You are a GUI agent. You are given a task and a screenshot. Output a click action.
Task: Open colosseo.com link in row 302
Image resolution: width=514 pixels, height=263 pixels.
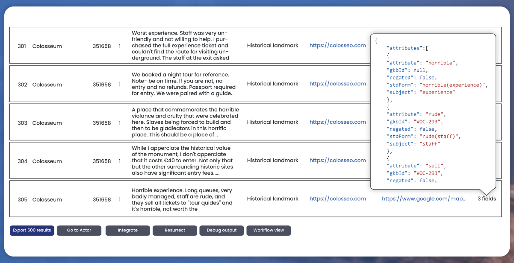(338, 84)
